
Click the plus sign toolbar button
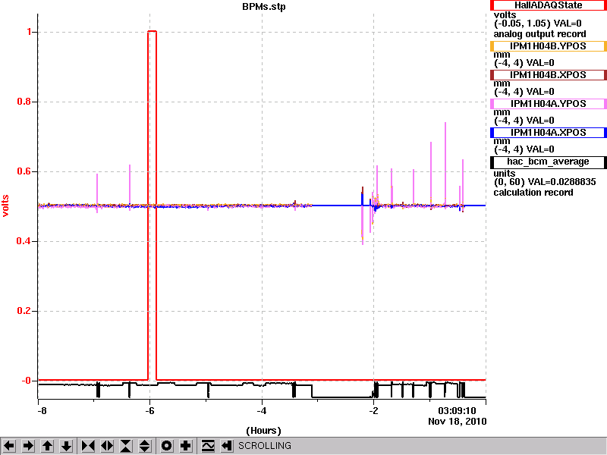(x=186, y=446)
